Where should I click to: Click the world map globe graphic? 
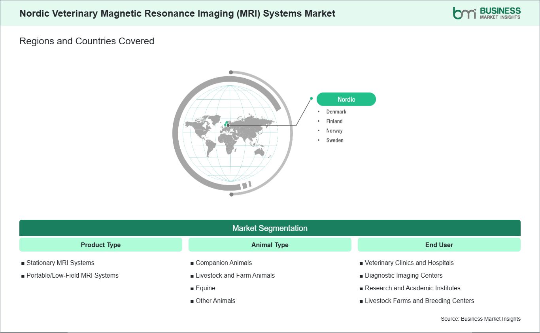232,133
